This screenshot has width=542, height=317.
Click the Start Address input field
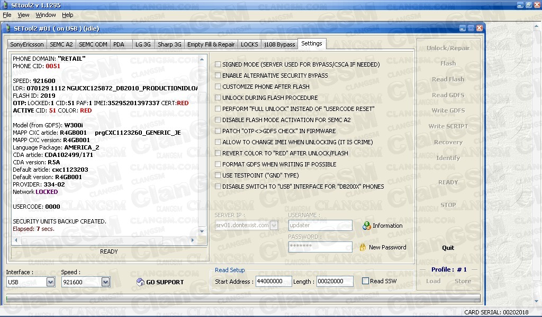click(274, 281)
